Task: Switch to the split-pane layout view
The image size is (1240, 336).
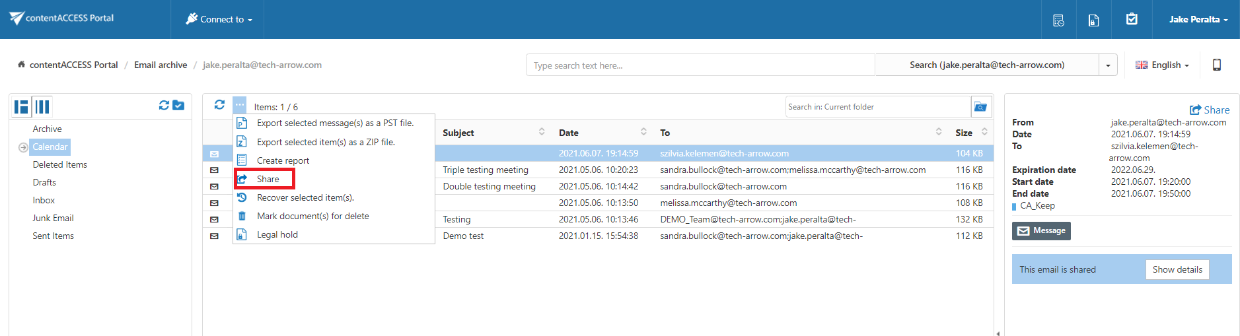Action: 22,107
